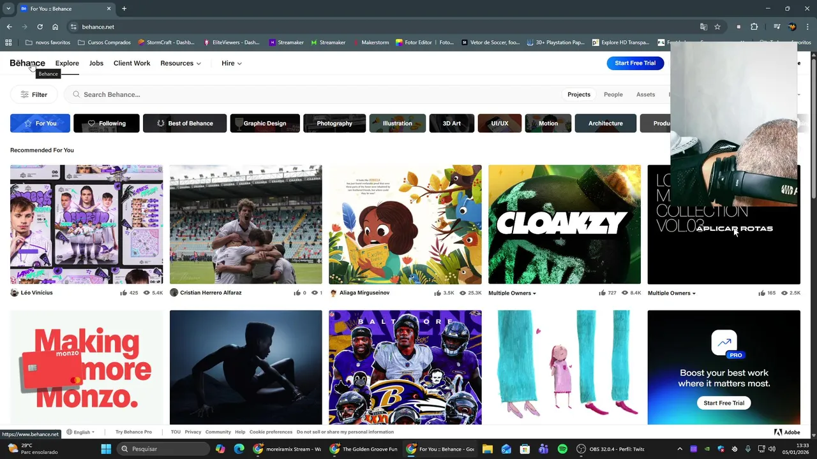Select the Photography category
The width and height of the screenshot is (817, 459).
click(x=334, y=123)
